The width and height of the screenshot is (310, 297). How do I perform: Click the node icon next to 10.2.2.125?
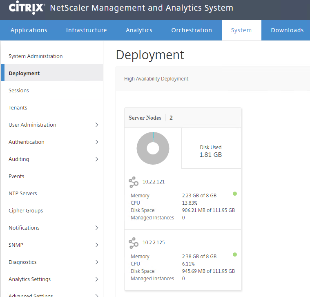click(x=134, y=243)
